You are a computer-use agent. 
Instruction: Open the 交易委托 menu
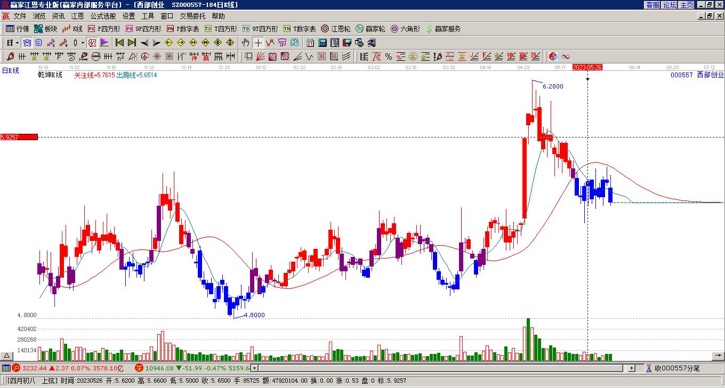[192, 16]
